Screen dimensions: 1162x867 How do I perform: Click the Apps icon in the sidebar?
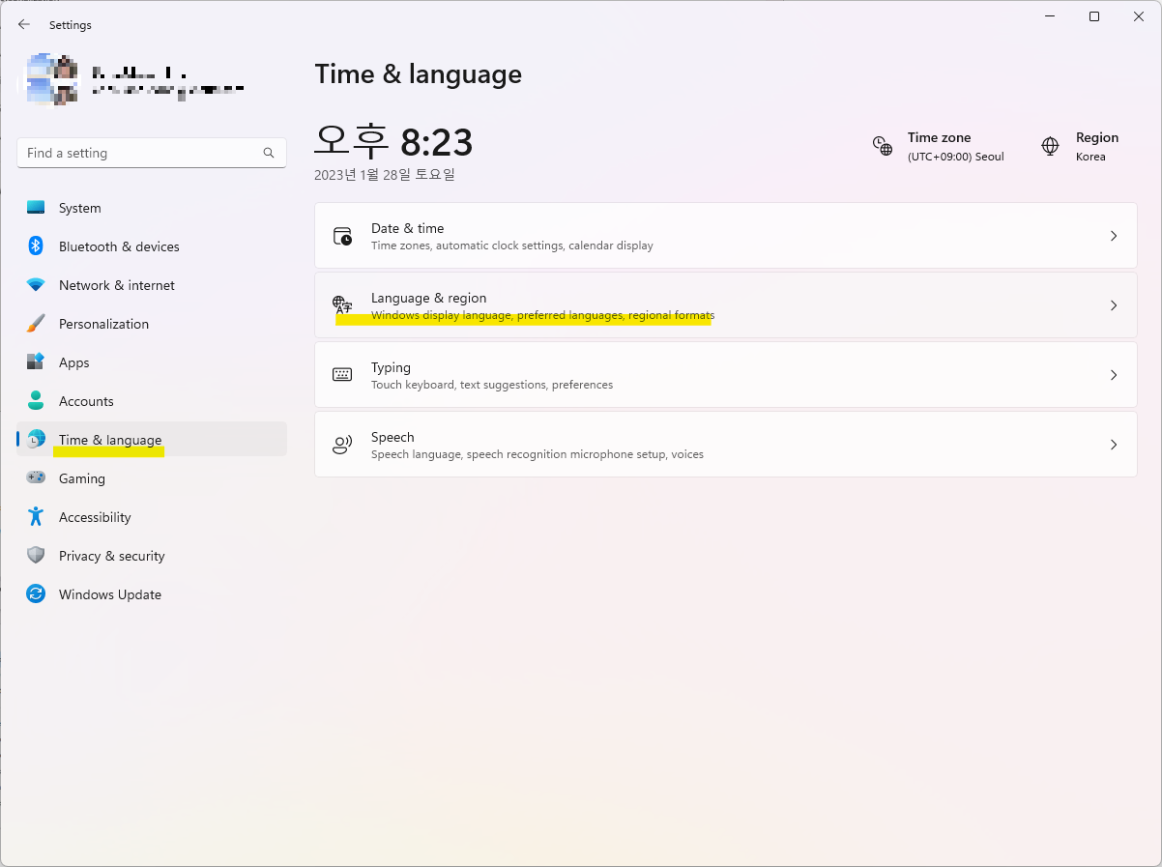[36, 362]
